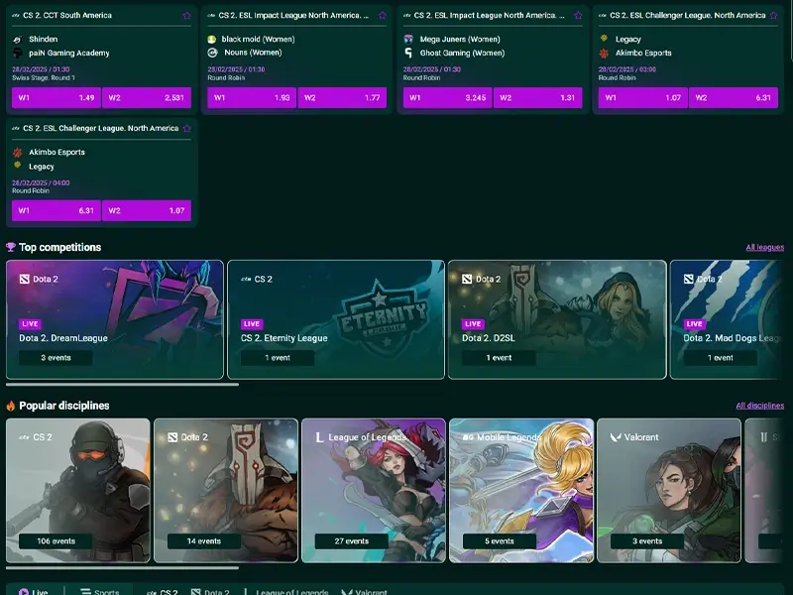Choose W2 1.07 in the 04:00 Akimbo match

click(147, 210)
